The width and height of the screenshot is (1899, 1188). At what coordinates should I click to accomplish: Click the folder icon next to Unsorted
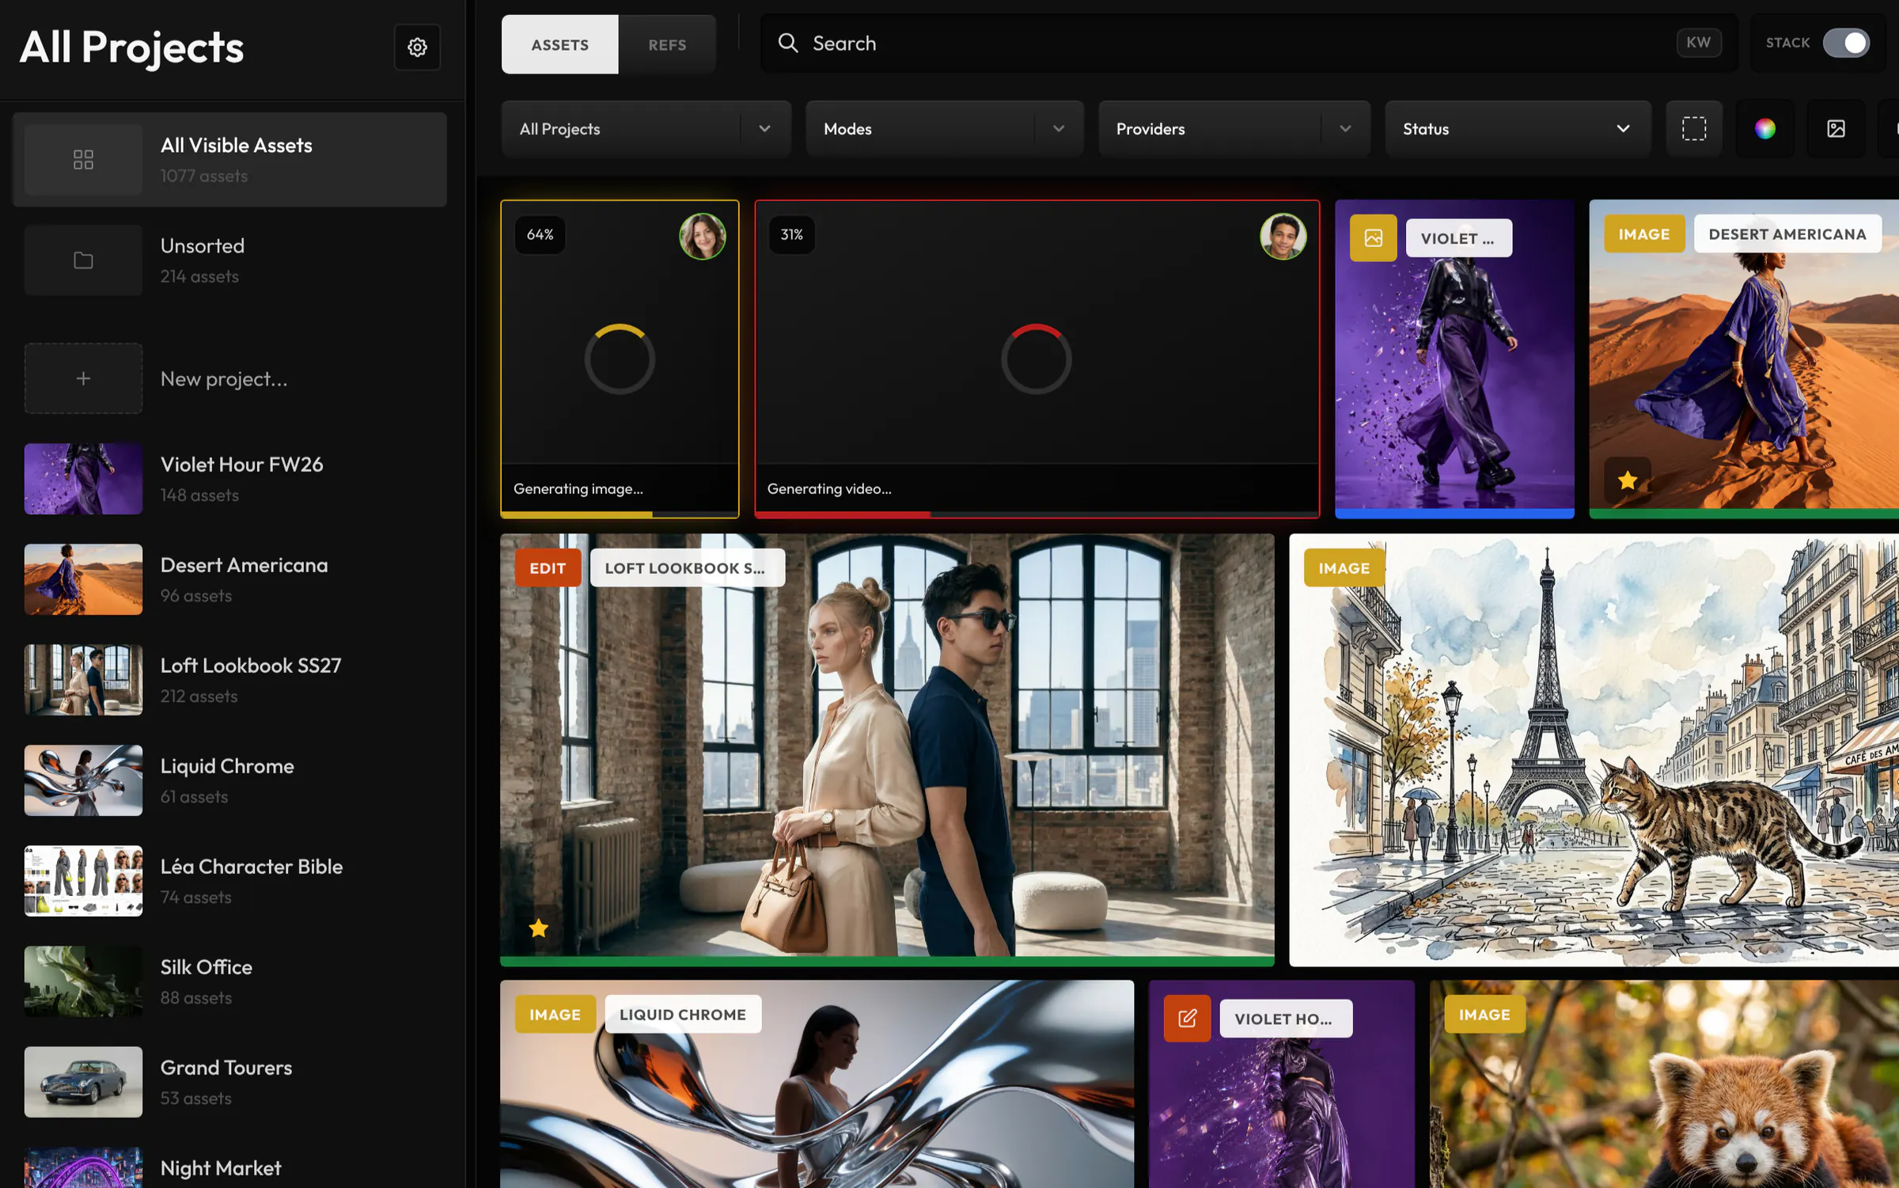(83, 260)
